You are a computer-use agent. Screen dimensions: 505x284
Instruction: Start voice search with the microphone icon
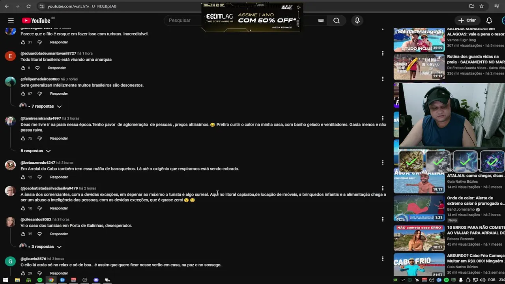pos(357,21)
